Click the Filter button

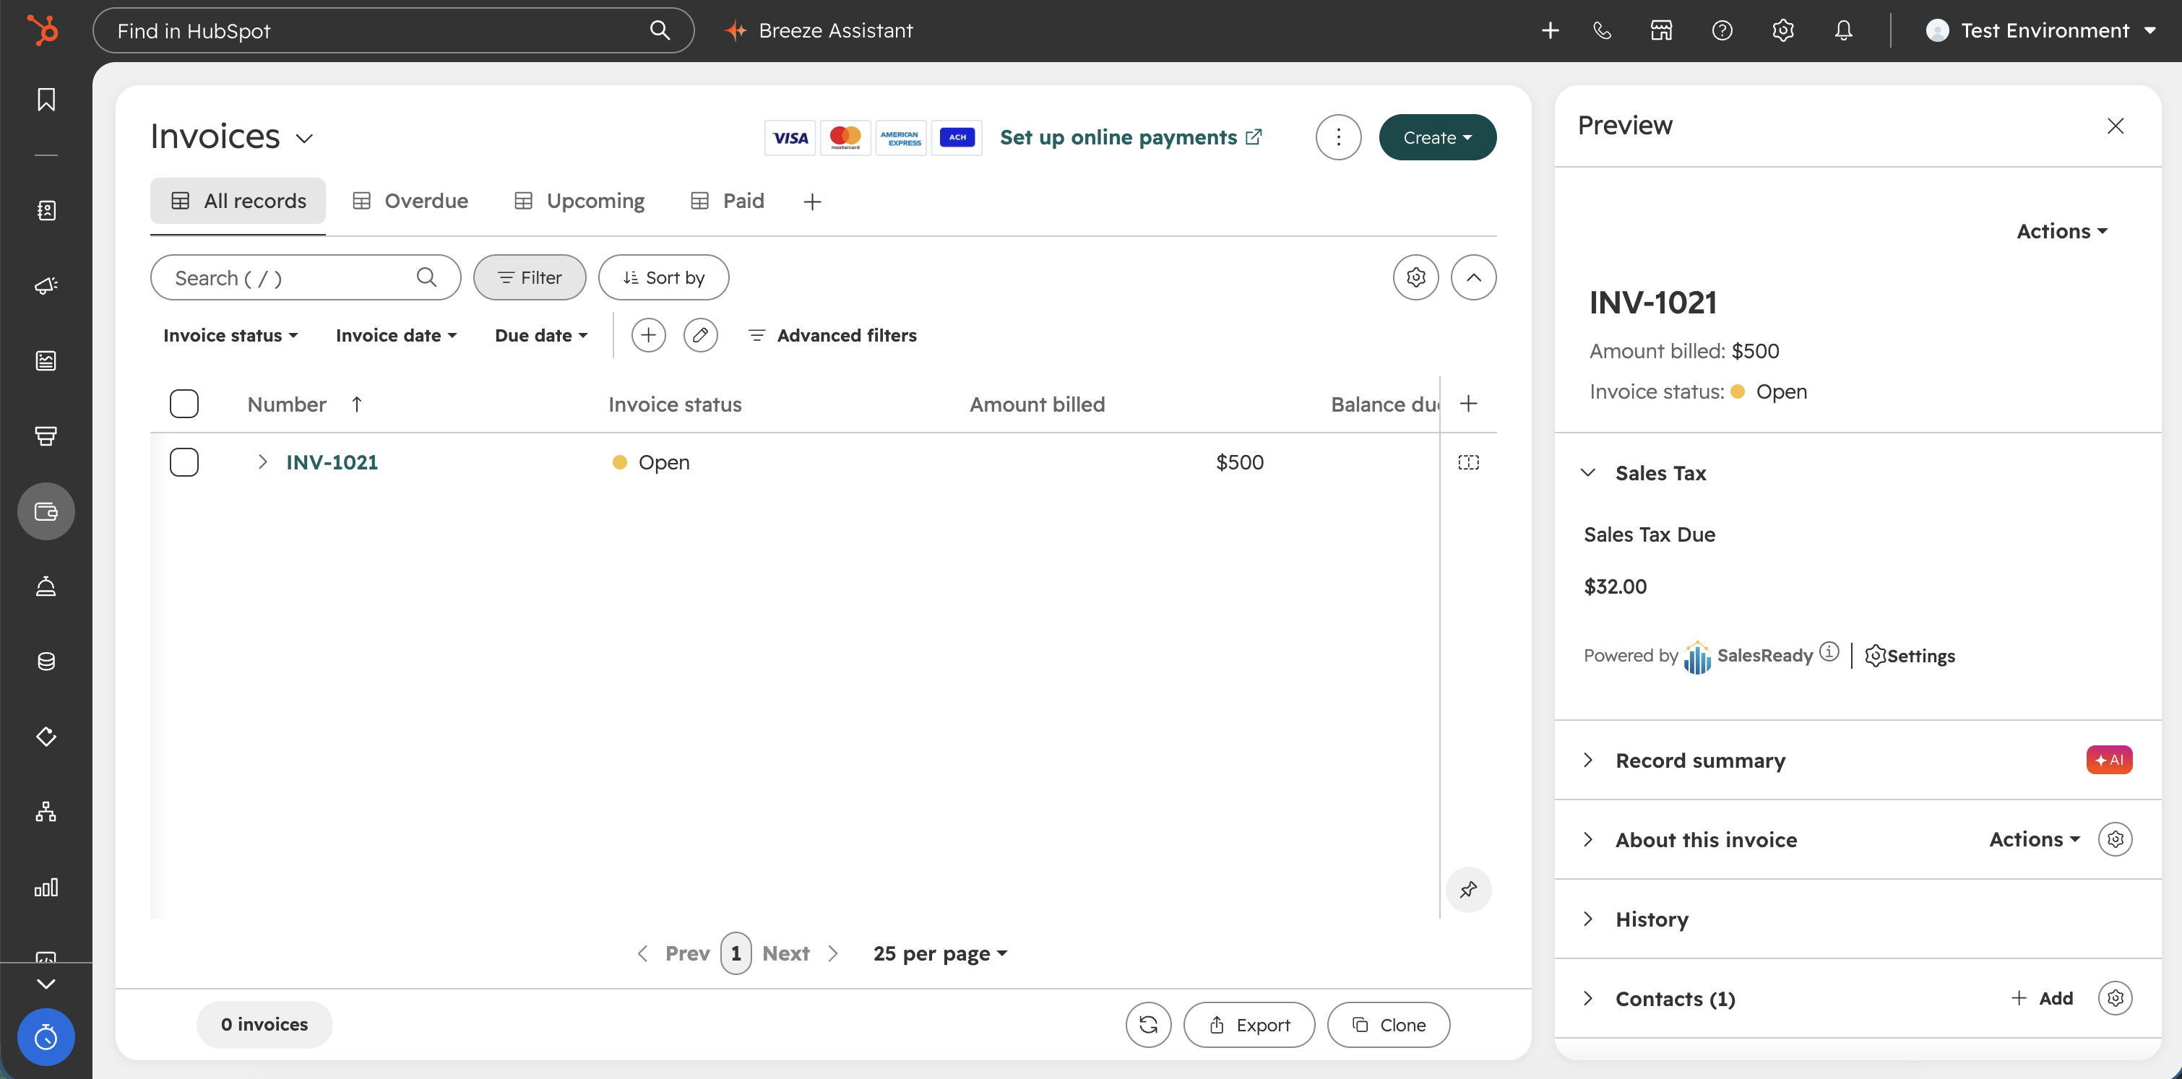click(x=530, y=278)
